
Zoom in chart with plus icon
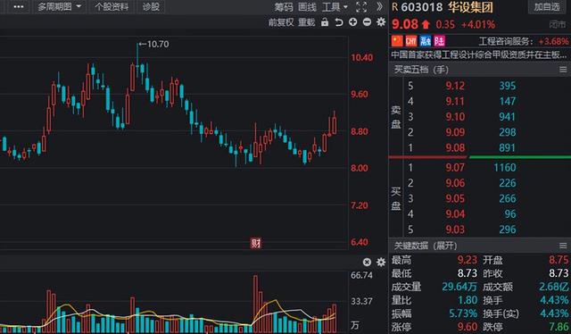click(352, 22)
